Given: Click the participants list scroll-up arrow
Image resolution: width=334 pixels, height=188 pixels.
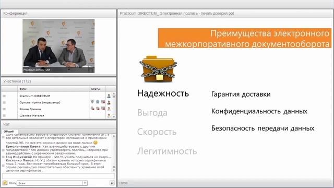Looking at the screenshot, I should [114, 94].
